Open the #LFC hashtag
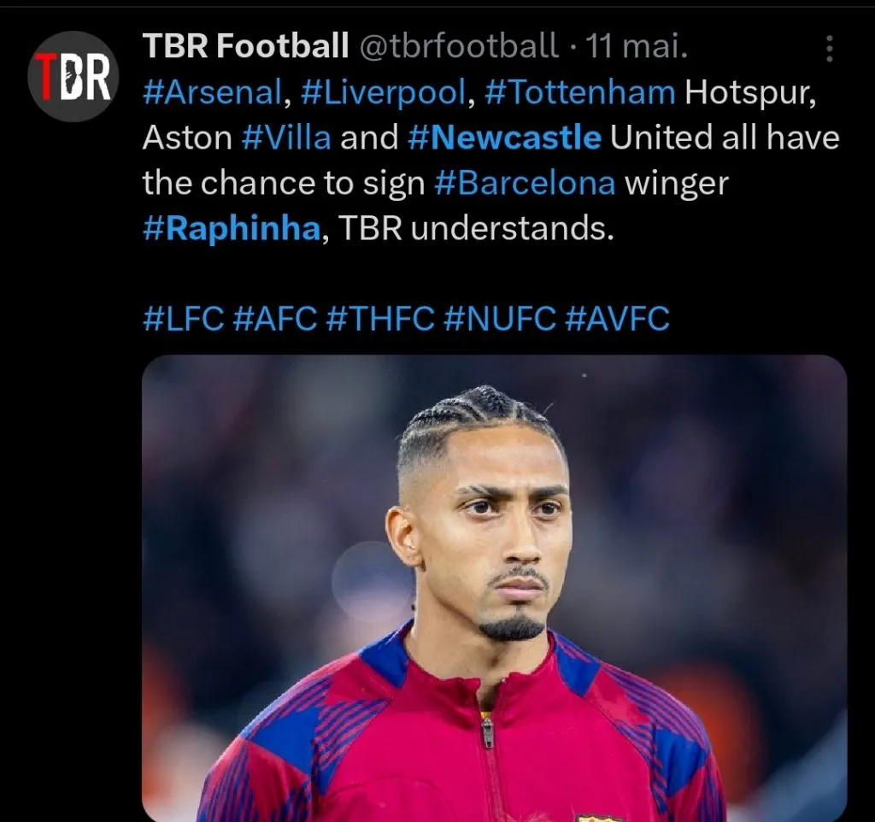This screenshot has width=875, height=822. pyautogui.click(x=183, y=319)
